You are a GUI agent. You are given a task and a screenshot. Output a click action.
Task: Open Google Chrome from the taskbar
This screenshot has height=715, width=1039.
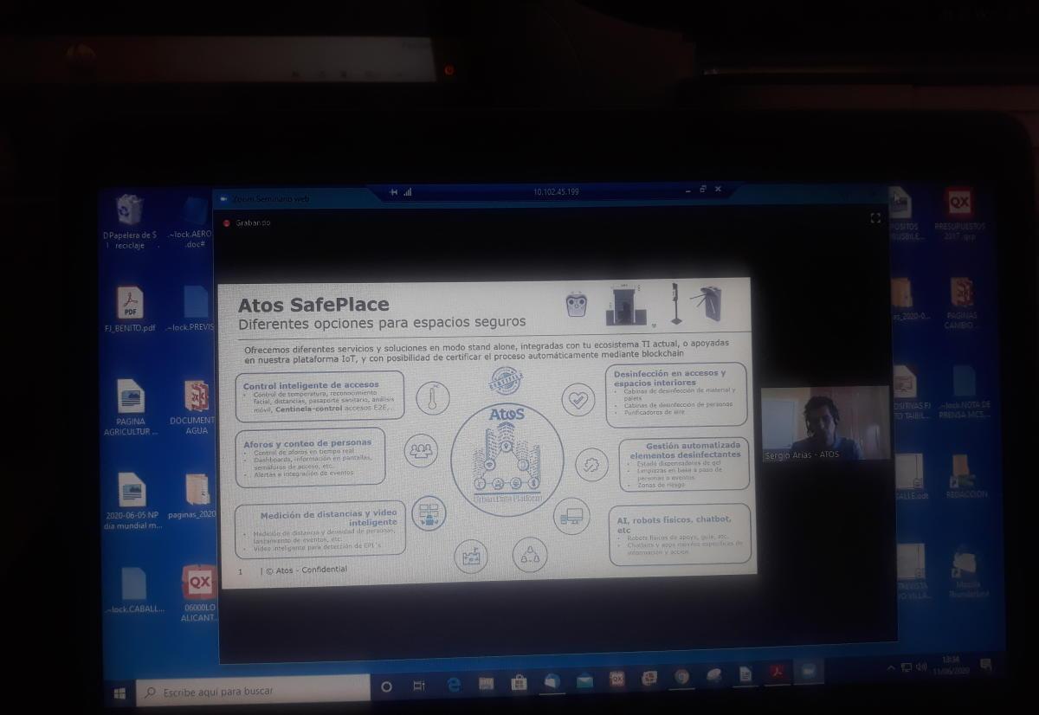682,677
